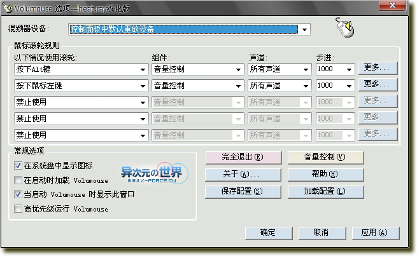Open the third row 禁止使用 rule dropdown
The width and height of the screenshot is (417, 256).
tap(81, 102)
